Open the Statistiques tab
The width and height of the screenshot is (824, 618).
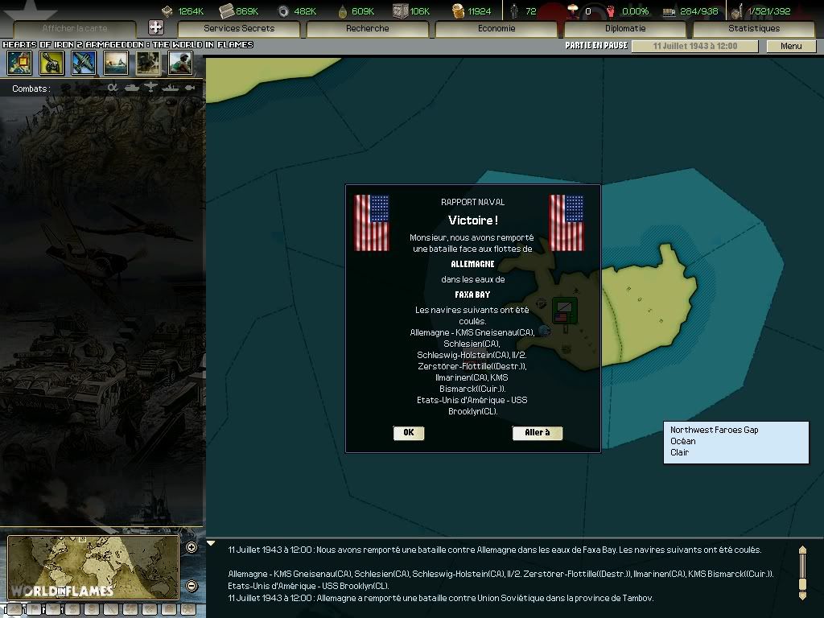click(753, 28)
